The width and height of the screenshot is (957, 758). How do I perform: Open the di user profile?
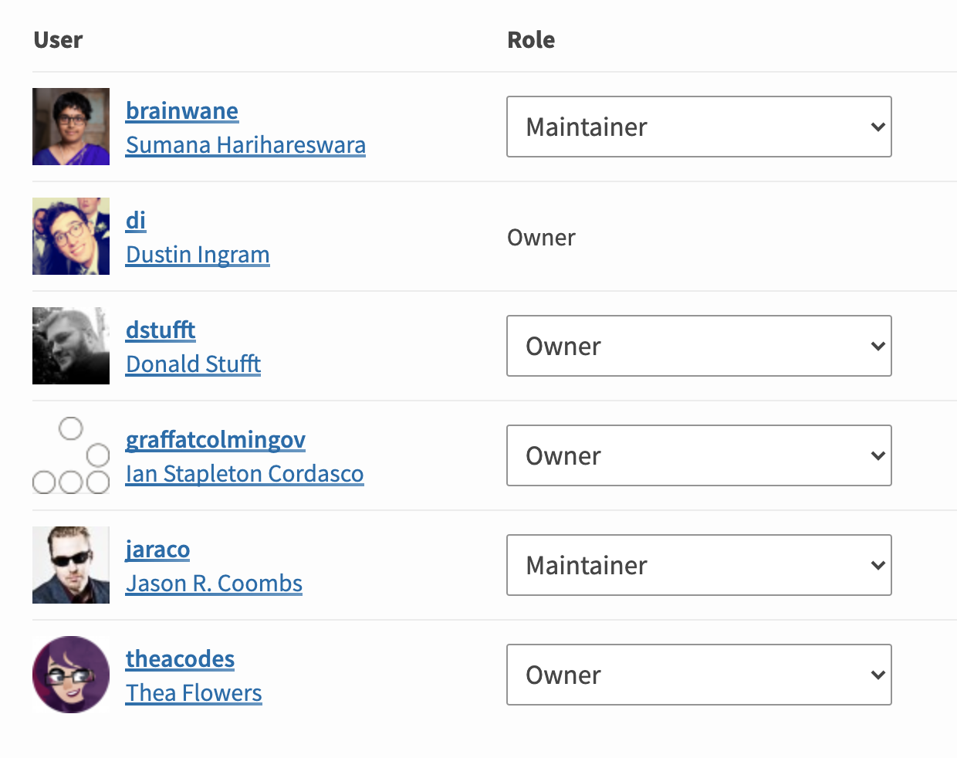pyautogui.click(x=136, y=220)
